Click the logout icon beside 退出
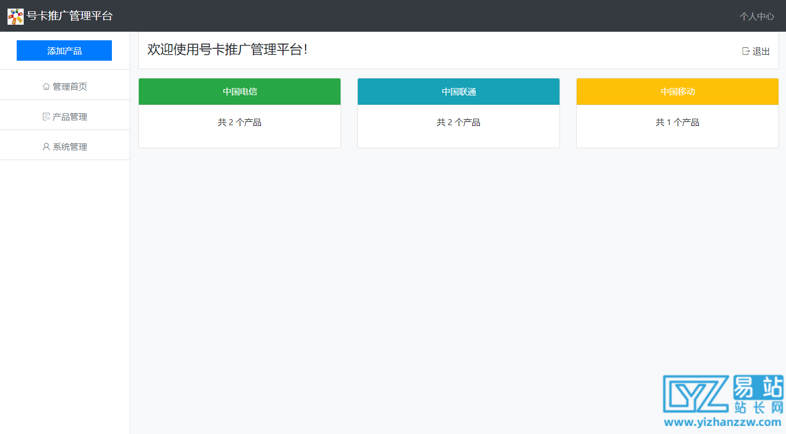 click(746, 51)
